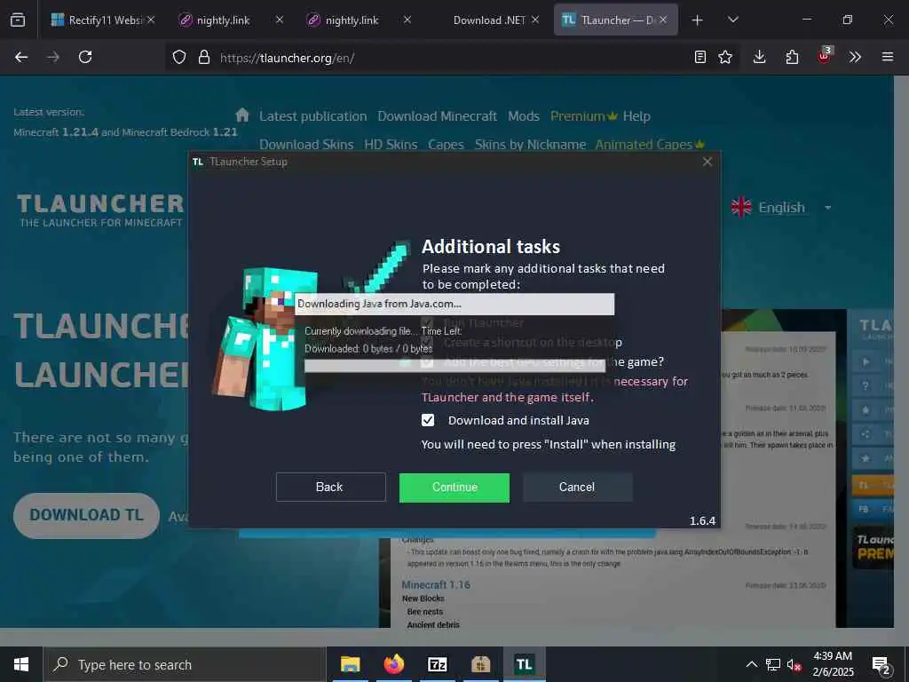Open HD Skins link

[x=391, y=145]
